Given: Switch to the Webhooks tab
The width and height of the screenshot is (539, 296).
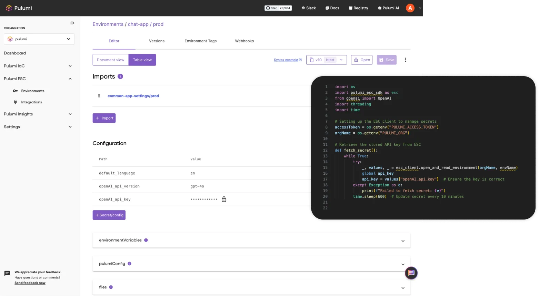Looking at the screenshot, I should pyautogui.click(x=244, y=41).
